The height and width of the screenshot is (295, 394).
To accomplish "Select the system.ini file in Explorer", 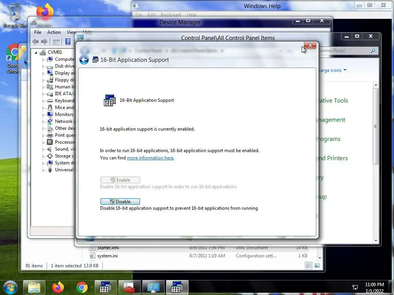I will click(x=199, y=256).
